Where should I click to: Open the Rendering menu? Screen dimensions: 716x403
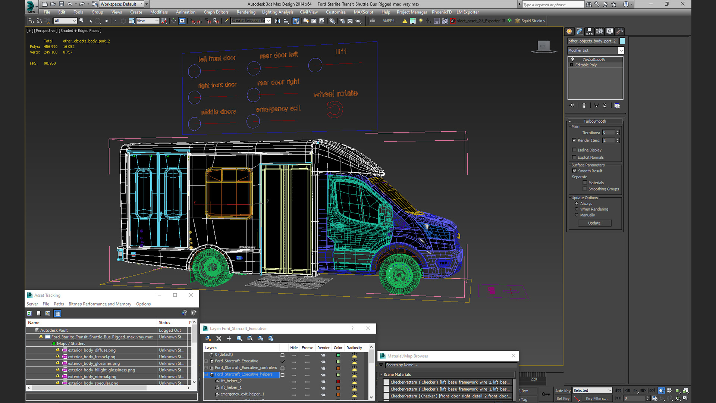246,12
